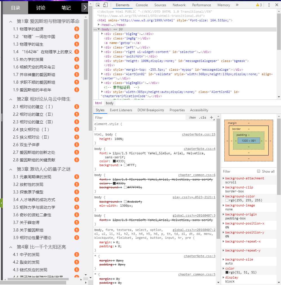The height and width of the screenshot is (285, 281).
Task: Expand the color computed property
Action: click(223, 268)
